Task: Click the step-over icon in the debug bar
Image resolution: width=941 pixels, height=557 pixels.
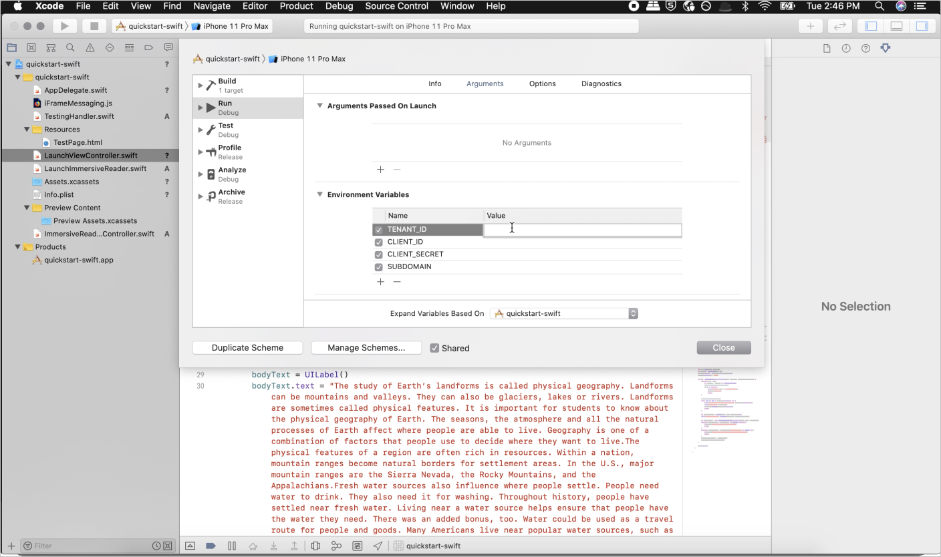Action: (x=253, y=546)
